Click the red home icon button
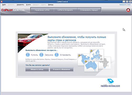The image size is (132, 95). [x=128, y=10]
